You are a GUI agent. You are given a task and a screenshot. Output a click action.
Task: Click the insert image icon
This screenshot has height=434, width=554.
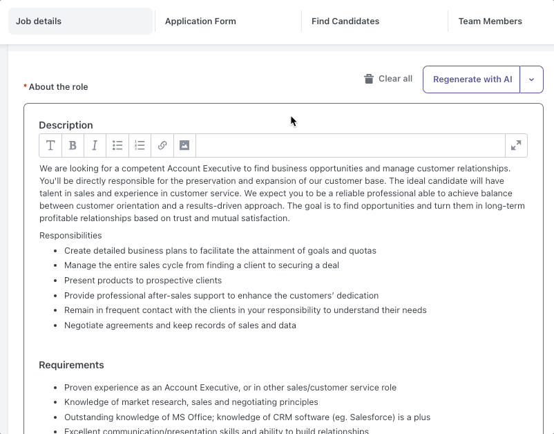click(x=184, y=146)
